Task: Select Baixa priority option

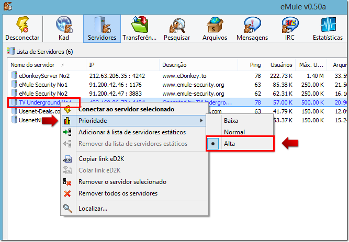Action: (x=240, y=121)
